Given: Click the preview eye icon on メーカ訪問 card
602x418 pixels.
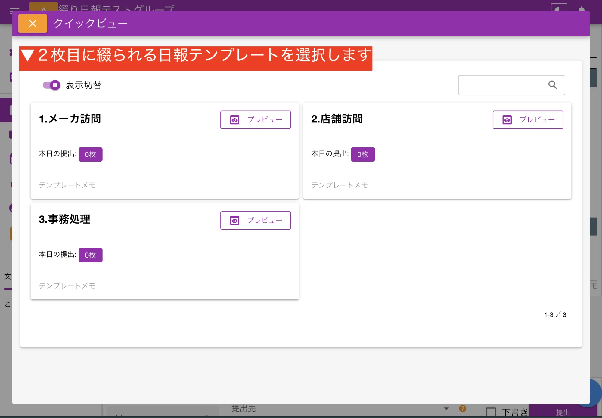Looking at the screenshot, I should (x=234, y=119).
